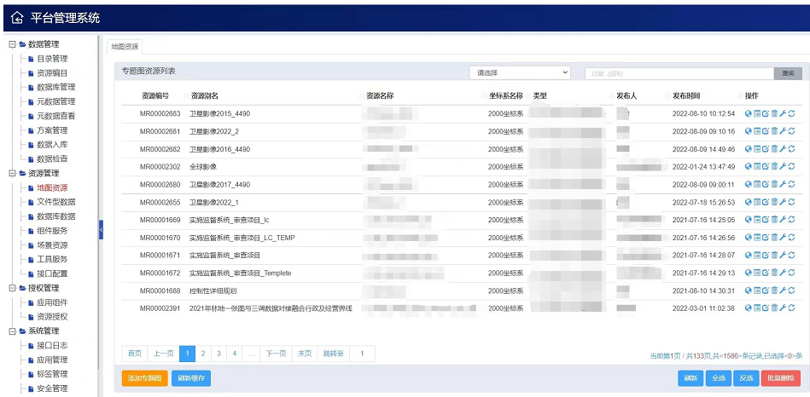
Task: Open 资源授权 in the sidebar
Action: coord(52,317)
